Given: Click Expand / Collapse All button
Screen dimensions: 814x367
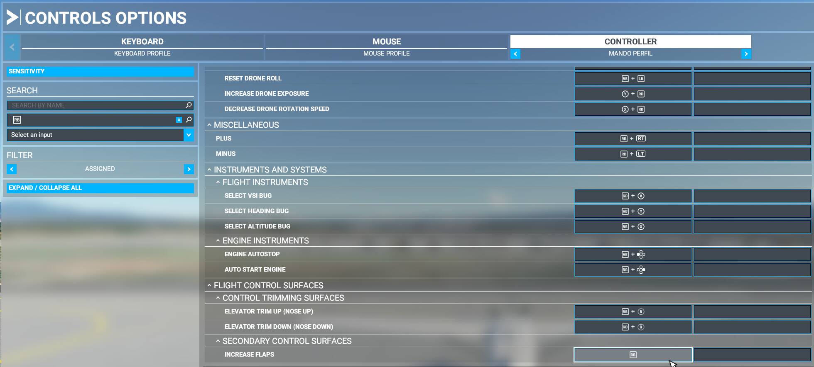Looking at the screenshot, I should [x=100, y=188].
